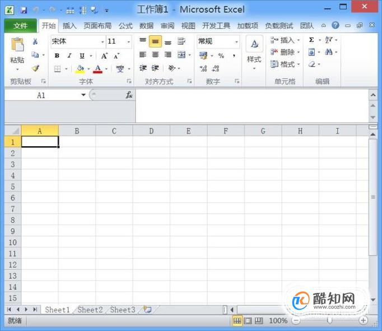382x331 pixels.
Task: Click the phonetic guide (wén) icon
Action: click(x=120, y=69)
